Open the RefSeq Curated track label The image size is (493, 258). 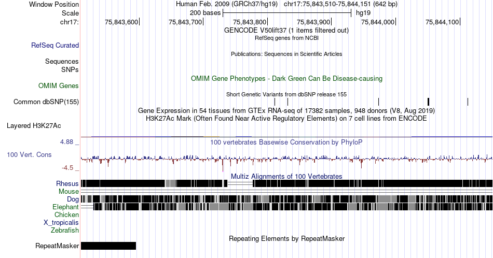(x=55, y=45)
